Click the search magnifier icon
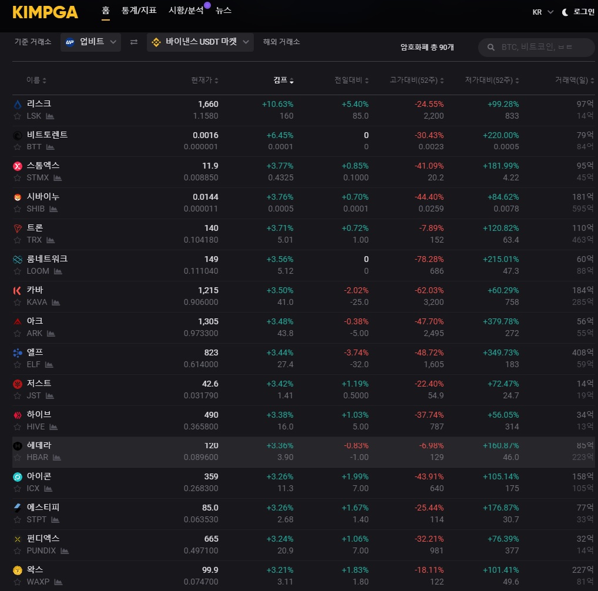The image size is (598, 591). (491, 47)
